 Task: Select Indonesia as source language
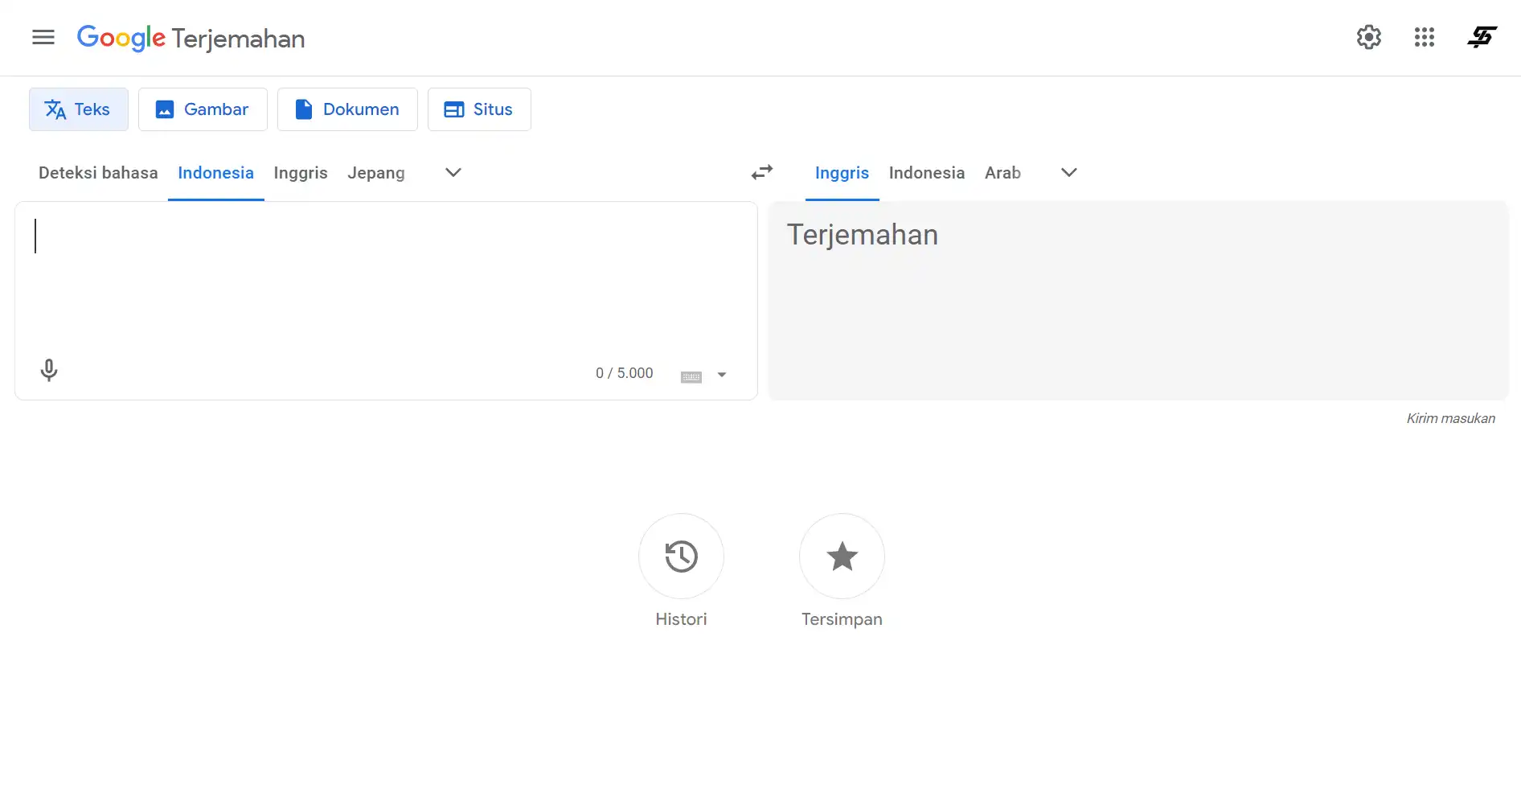215,173
